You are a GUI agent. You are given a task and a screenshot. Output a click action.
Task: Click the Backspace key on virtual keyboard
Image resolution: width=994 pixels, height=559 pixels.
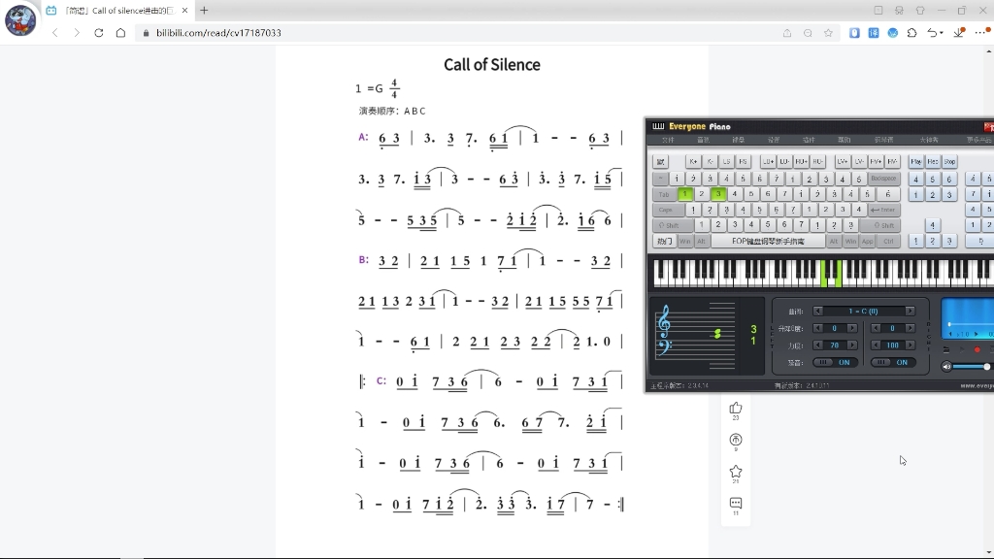[x=883, y=179]
